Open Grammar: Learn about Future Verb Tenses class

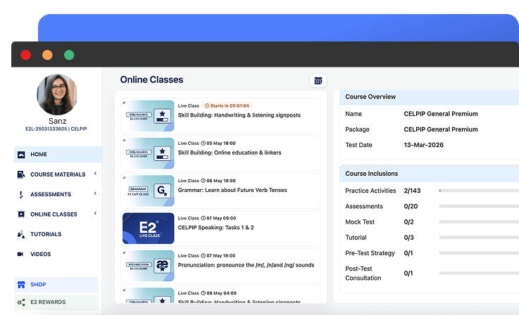(x=232, y=190)
